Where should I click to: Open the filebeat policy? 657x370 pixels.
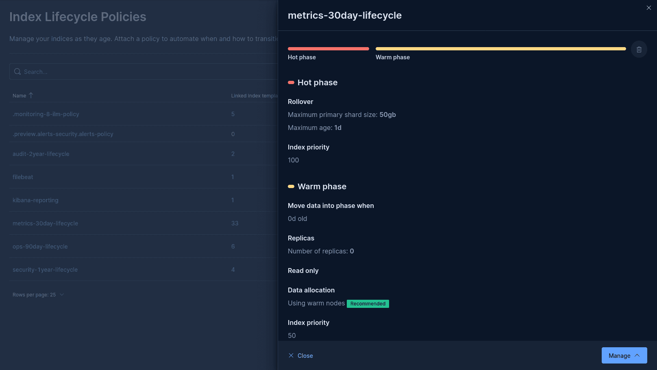(23, 177)
